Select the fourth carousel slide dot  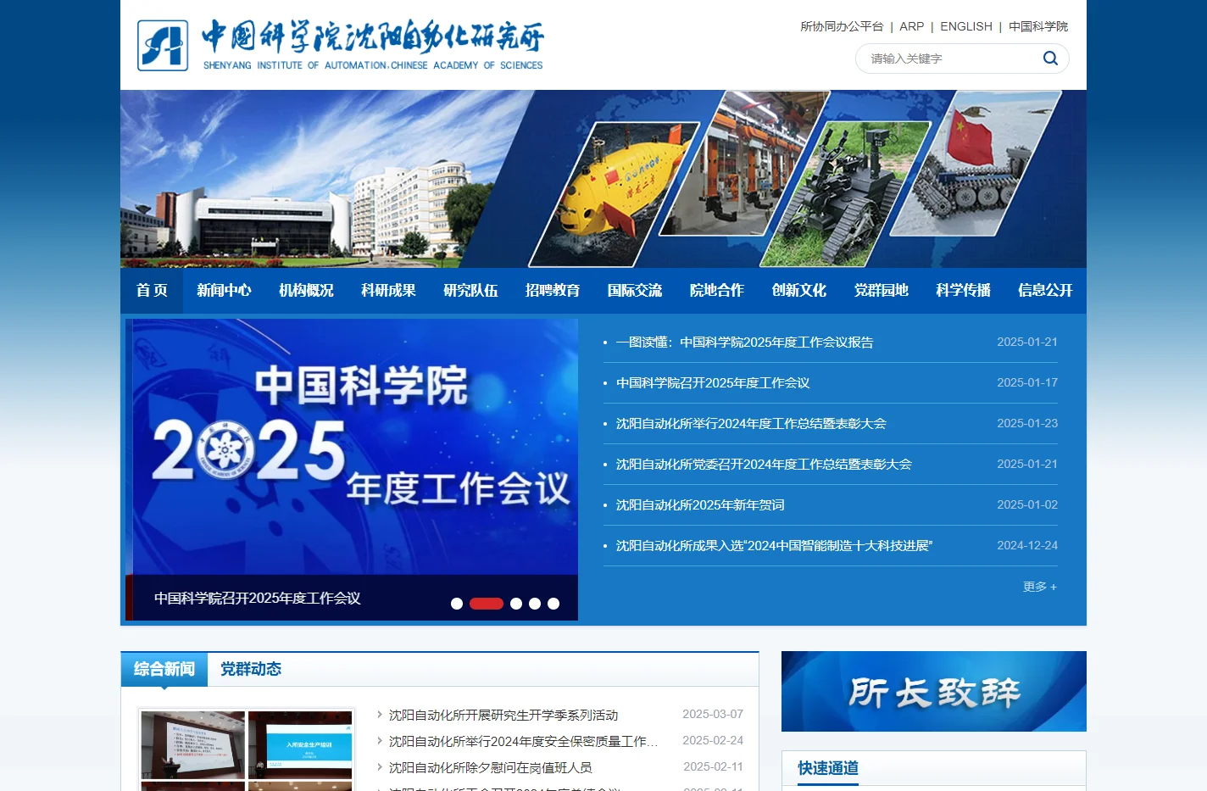[535, 604]
